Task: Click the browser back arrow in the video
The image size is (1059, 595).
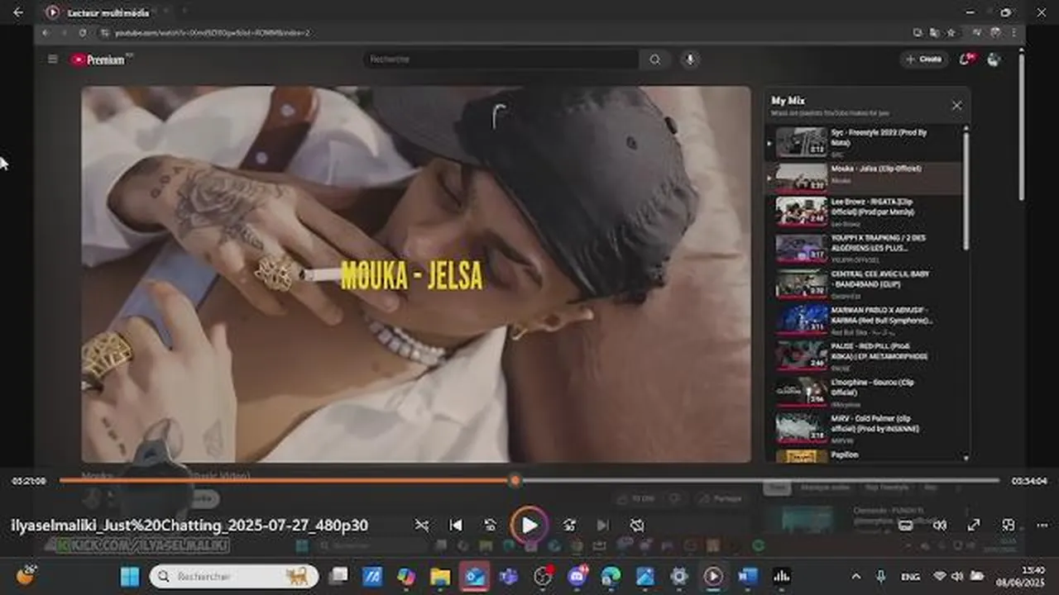Action: (46, 32)
